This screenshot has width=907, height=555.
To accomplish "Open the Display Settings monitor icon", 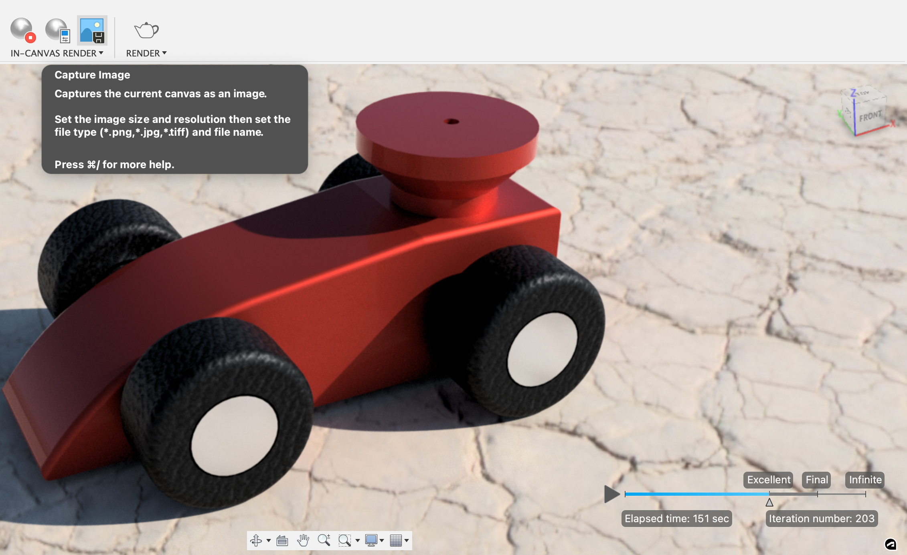I will coord(371,541).
